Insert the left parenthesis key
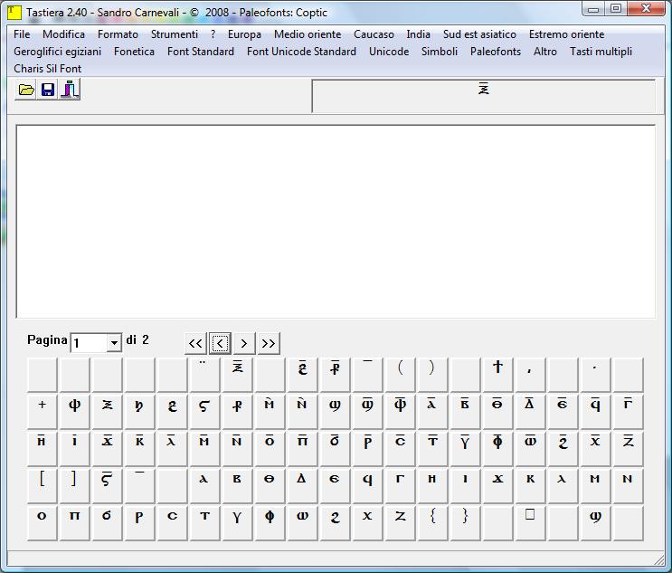The width and height of the screenshot is (672, 573). [400, 375]
